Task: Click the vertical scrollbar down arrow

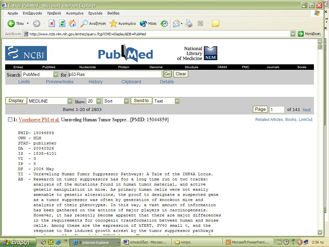Action: point(320,232)
